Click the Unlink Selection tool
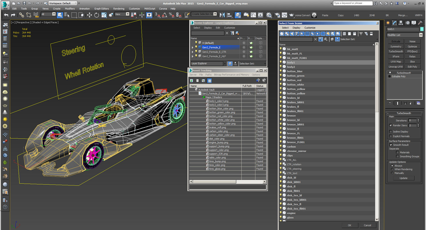426x230 pixels. 29,15
